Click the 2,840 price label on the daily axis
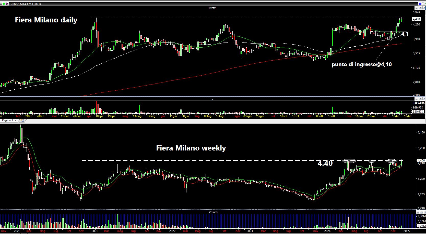Viewport: 426px width, 234px height. (416, 82)
